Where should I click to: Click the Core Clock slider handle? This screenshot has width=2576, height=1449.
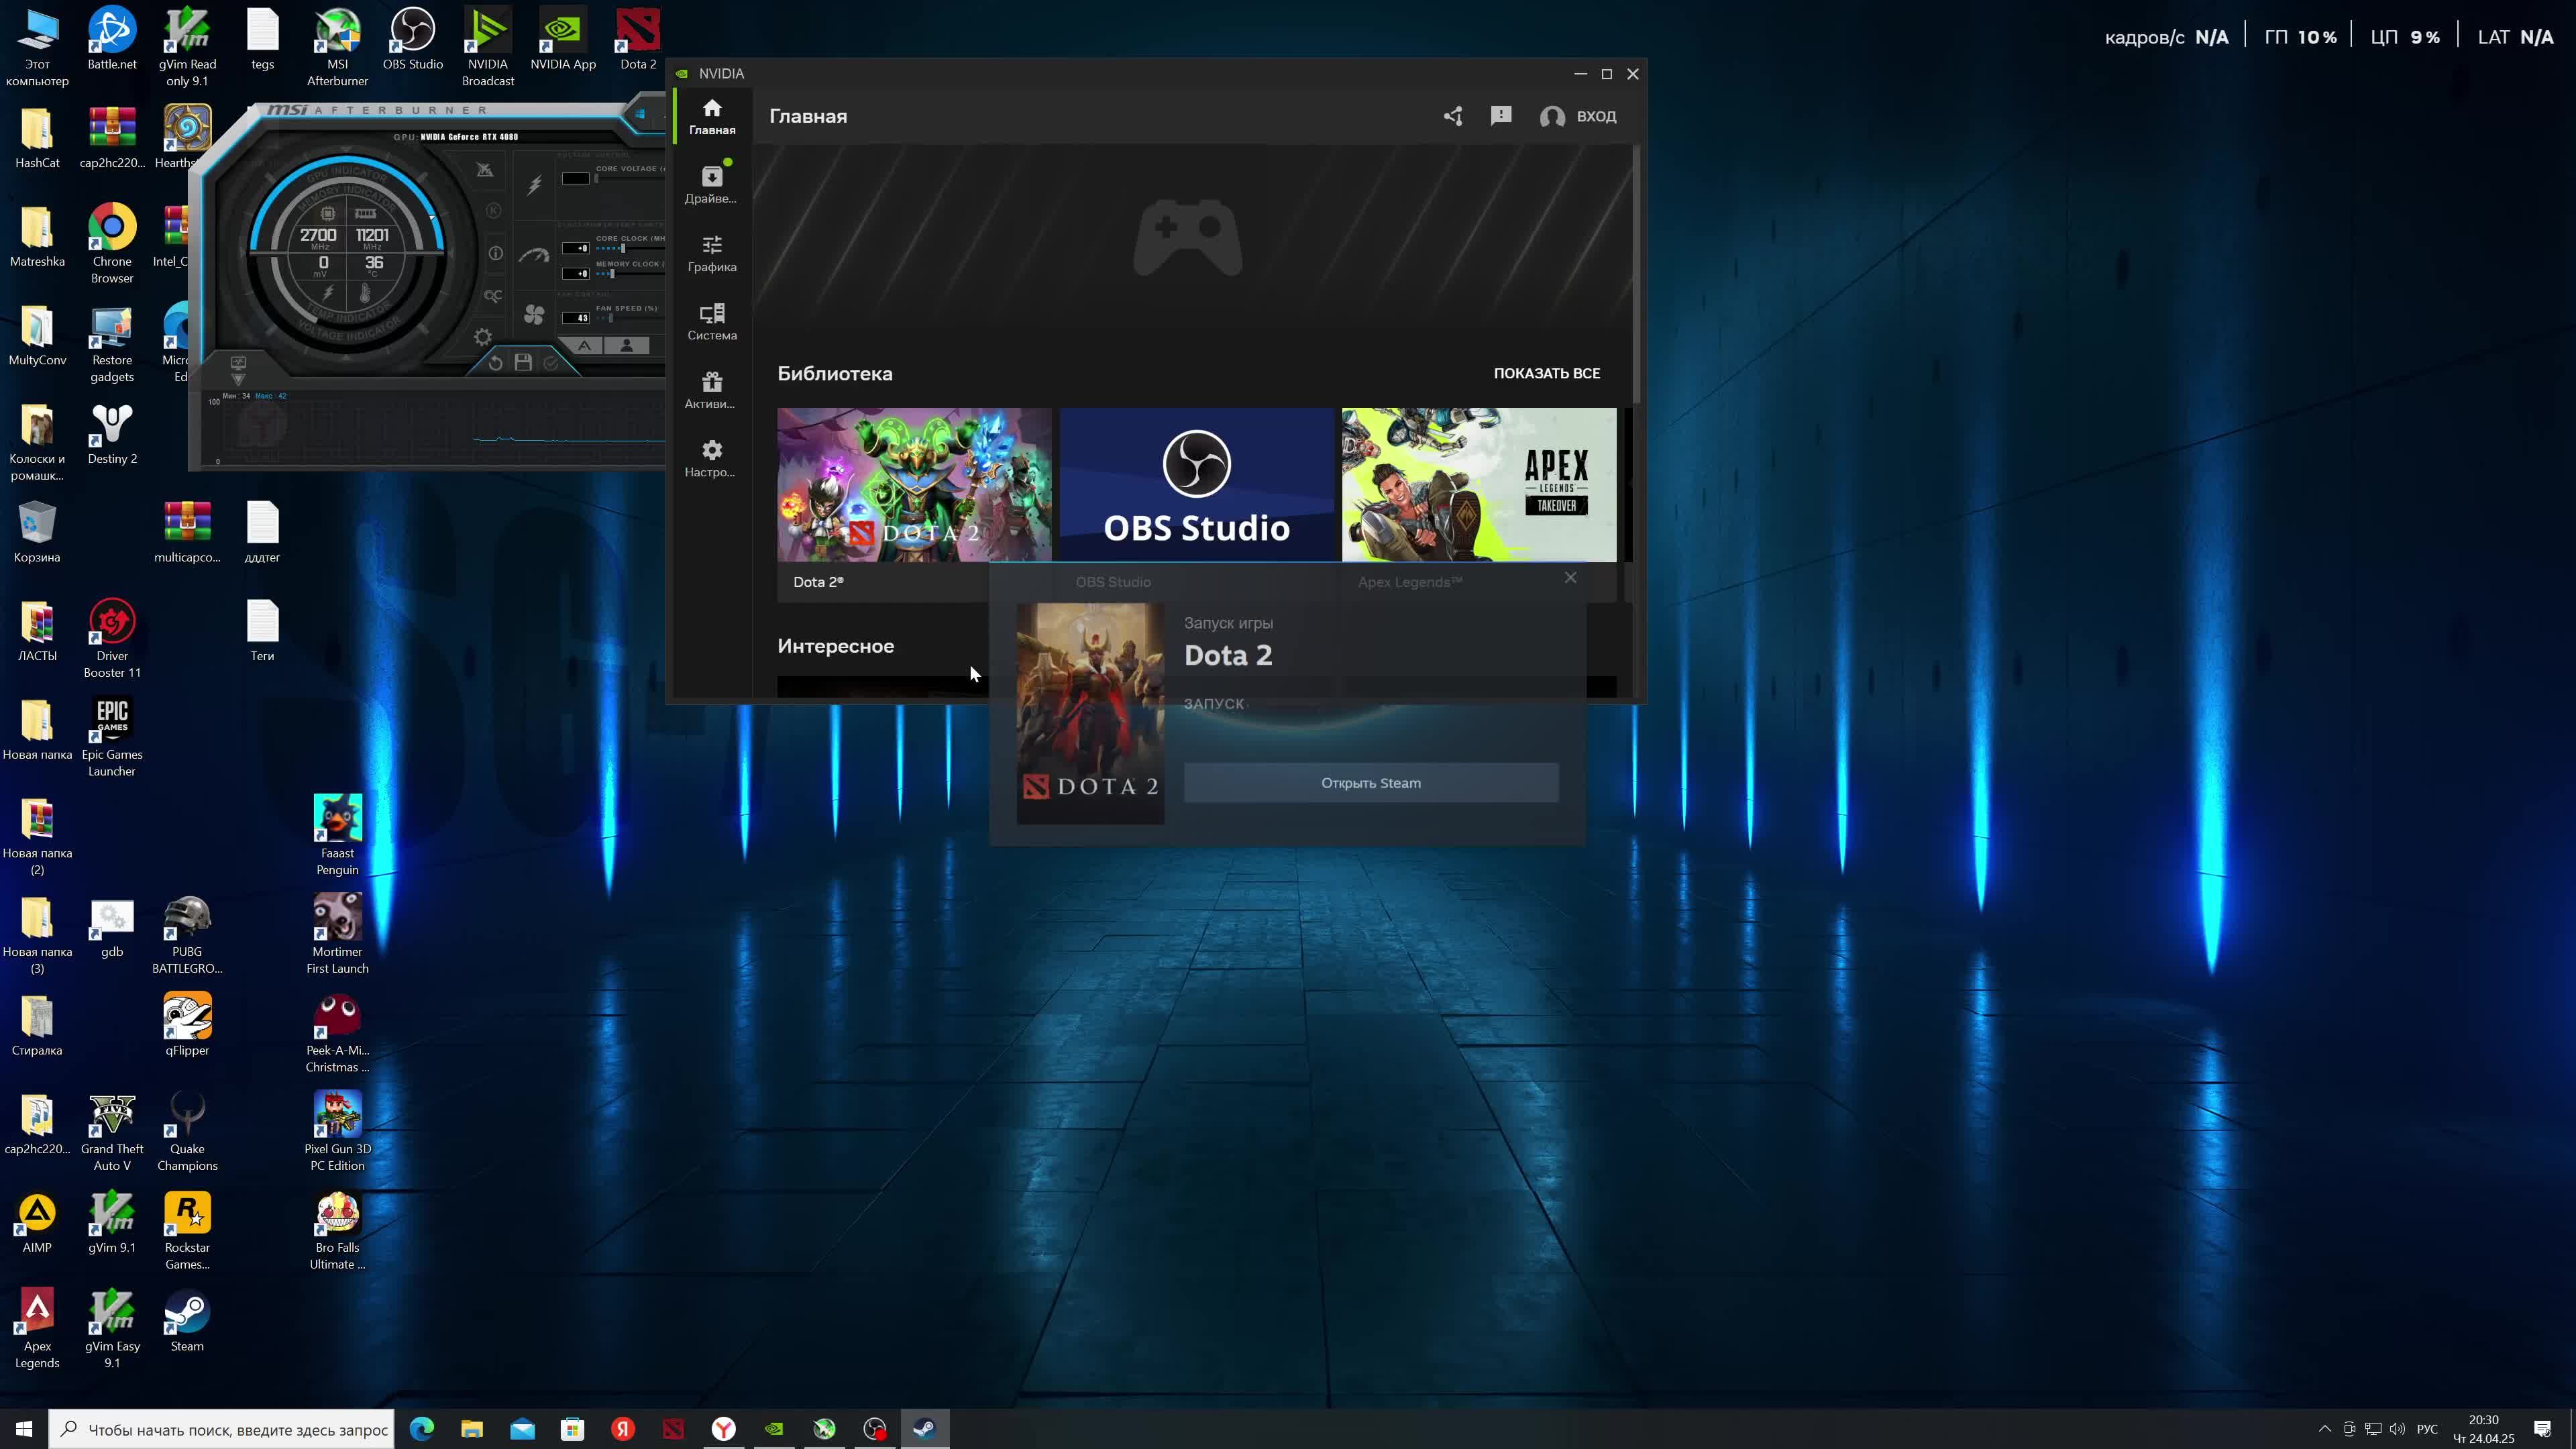[x=622, y=248]
